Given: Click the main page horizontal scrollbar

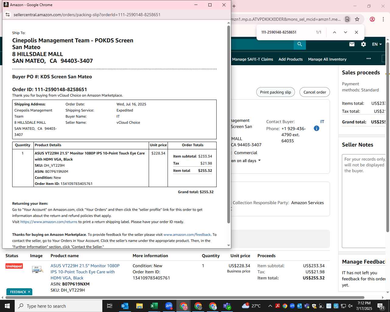Looking at the screenshot, I should pos(185,297).
